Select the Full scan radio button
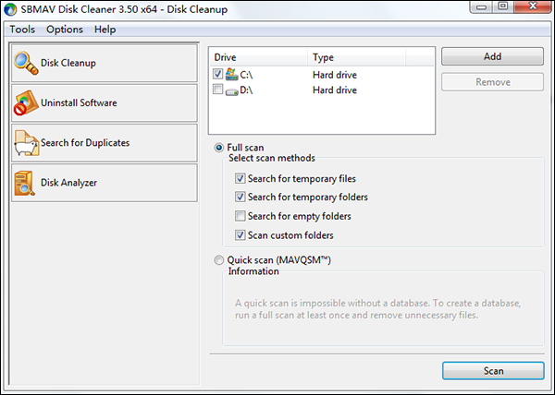Screen dimensions: 555x395 [x=218, y=148]
